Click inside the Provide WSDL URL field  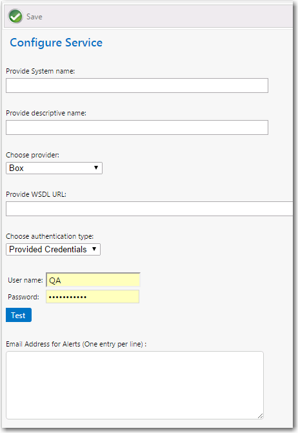point(149,208)
